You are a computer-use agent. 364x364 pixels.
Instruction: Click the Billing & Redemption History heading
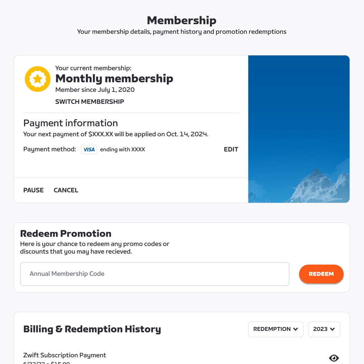pos(92,329)
